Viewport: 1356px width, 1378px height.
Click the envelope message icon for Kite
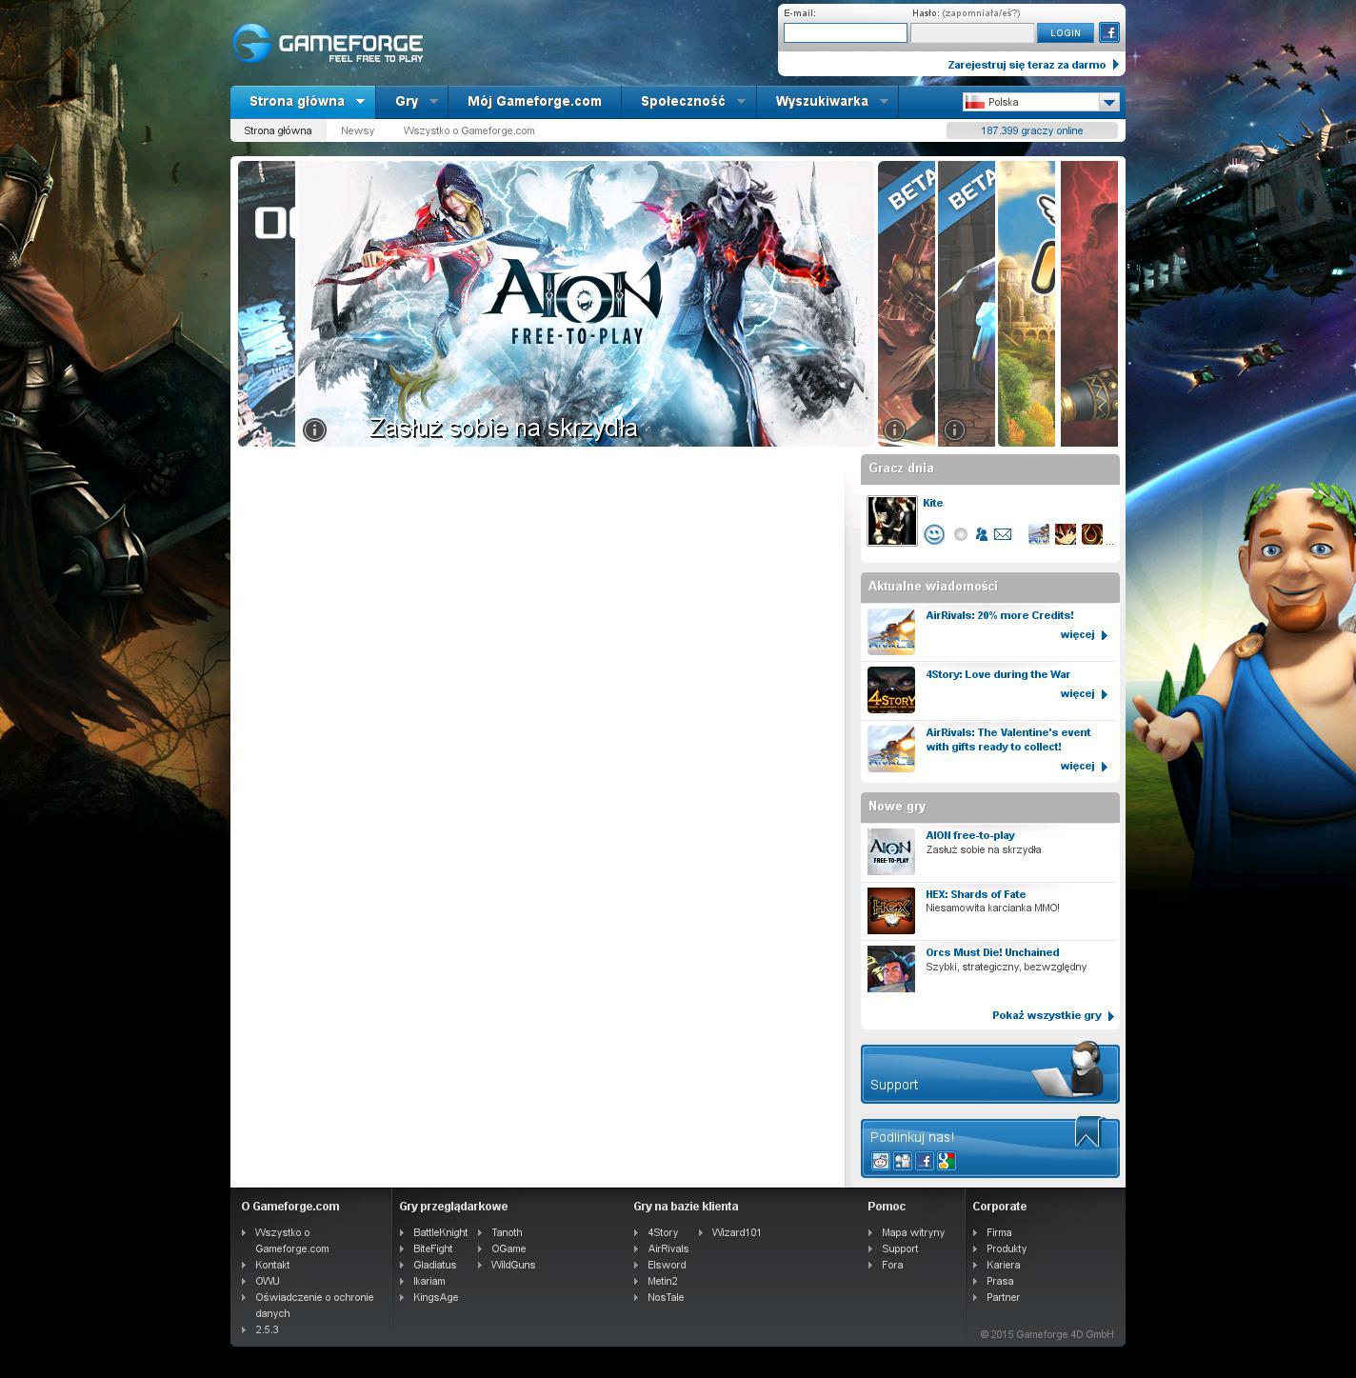[x=1003, y=534]
